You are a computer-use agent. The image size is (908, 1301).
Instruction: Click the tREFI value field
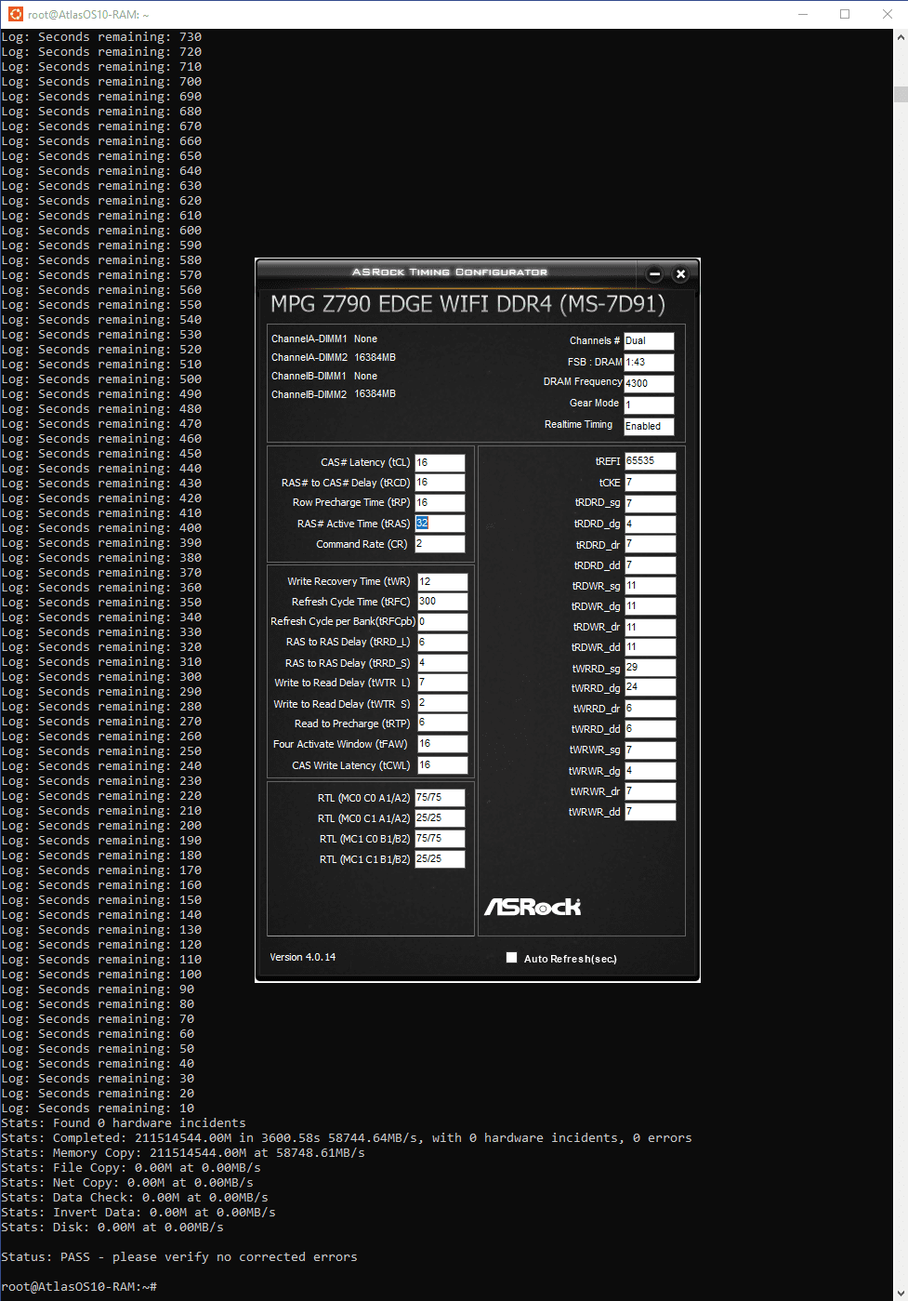tap(650, 461)
